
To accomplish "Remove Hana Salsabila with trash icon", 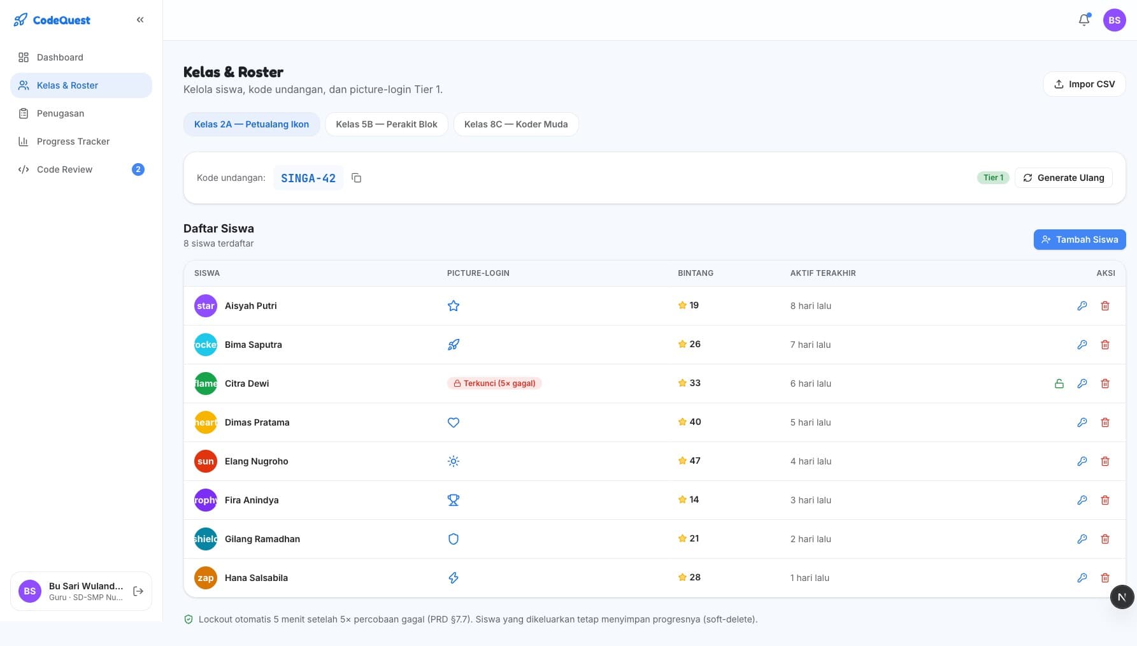I will 1105,578.
